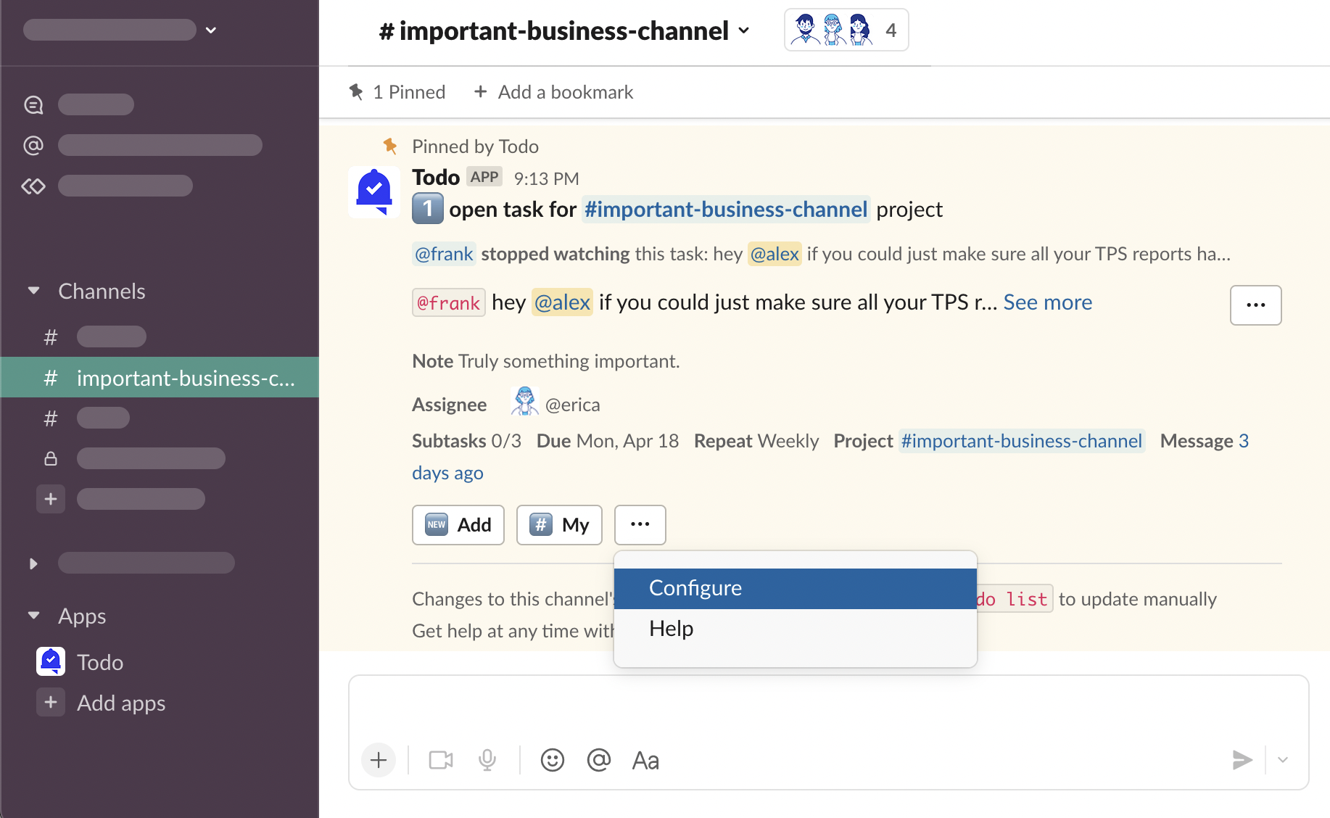Click into the message input field
This screenshot has width=1330, height=818.
[827, 708]
